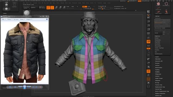173x97 pixels.
Task: Play slideshow in photo viewer
Action: pyautogui.click(x=25, y=87)
